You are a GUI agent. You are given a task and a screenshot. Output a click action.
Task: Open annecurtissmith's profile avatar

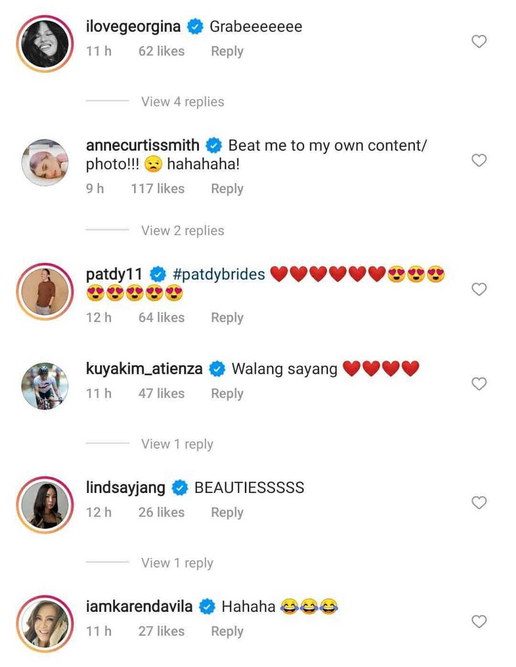click(x=45, y=162)
